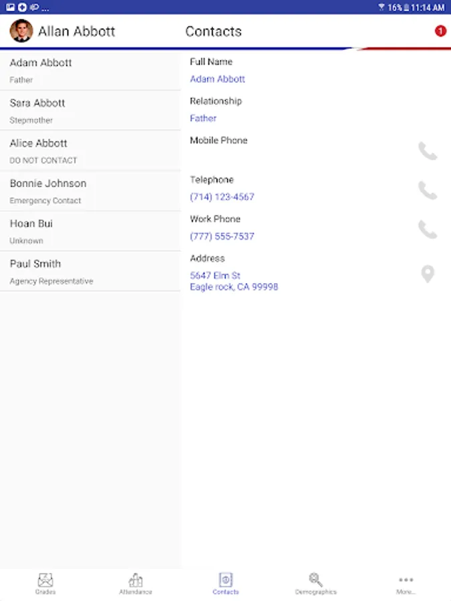
Task: Choose Bonnie Johnson Emergency Contact
Action: click(x=90, y=192)
